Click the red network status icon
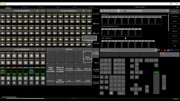The image size is (180, 101). click(162, 50)
